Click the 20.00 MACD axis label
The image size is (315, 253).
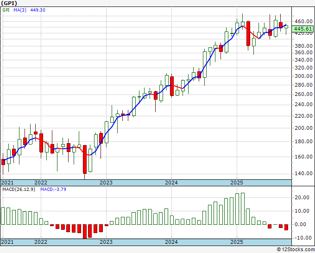tap(302, 197)
